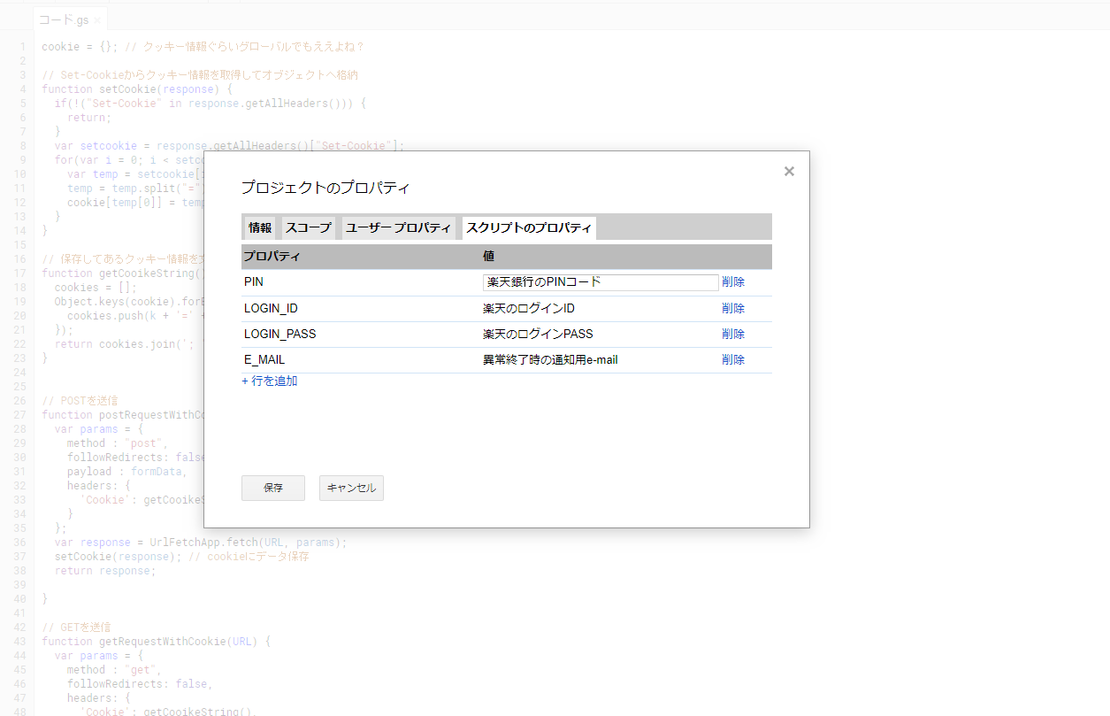Open the スコープ tab

[308, 227]
